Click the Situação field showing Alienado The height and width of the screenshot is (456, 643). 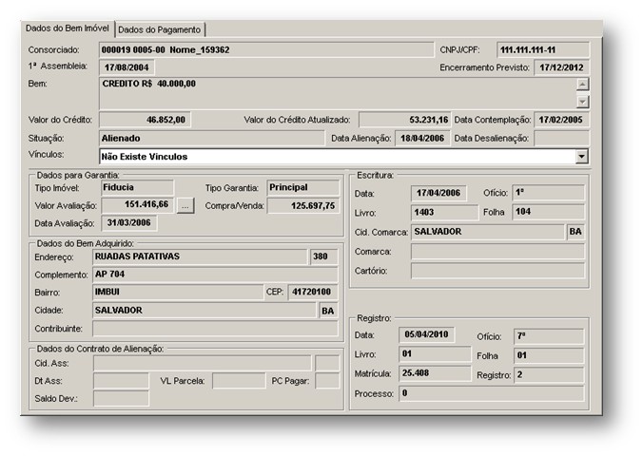[211, 139]
